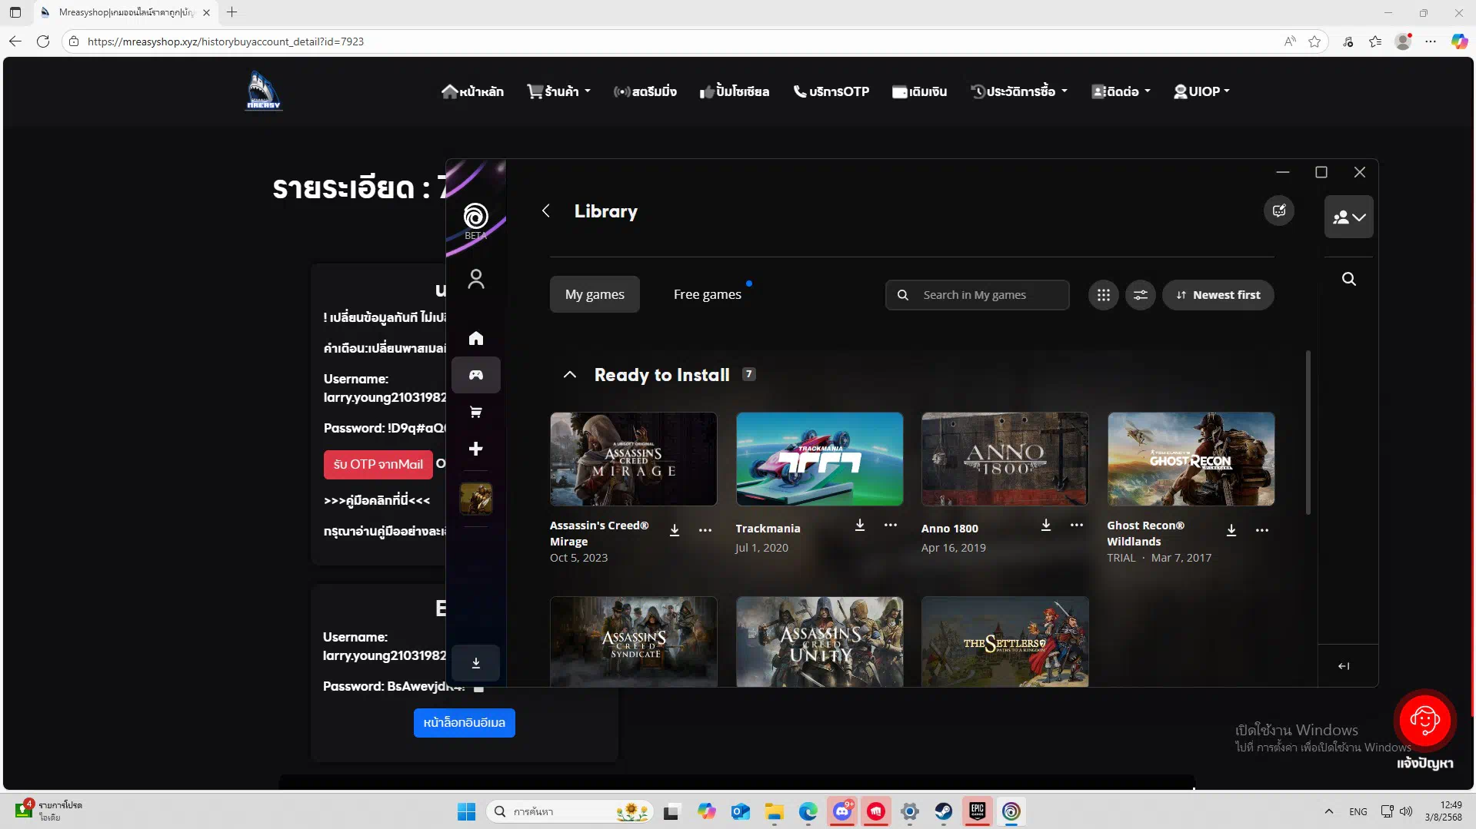Expand the UIOP user dropdown
The width and height of the screenshot is (1476, 829).
click(x=1201, y=91)
